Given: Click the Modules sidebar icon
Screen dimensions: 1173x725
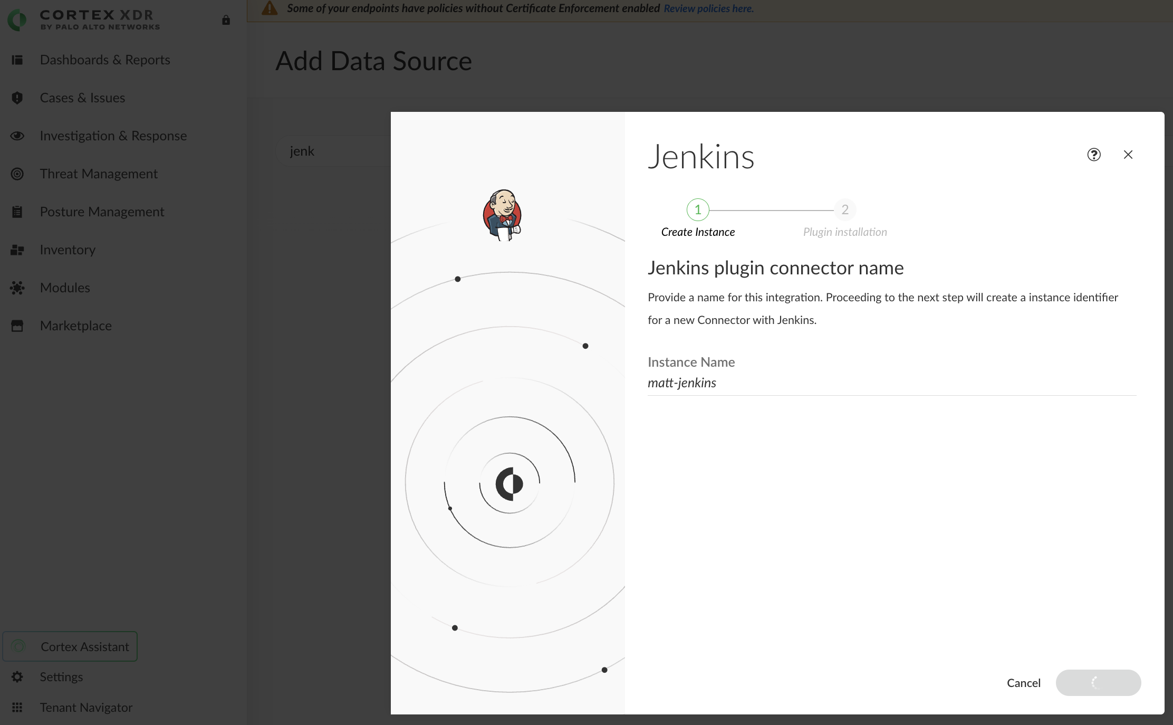Looking at the screenshot, I should [17, 288].
